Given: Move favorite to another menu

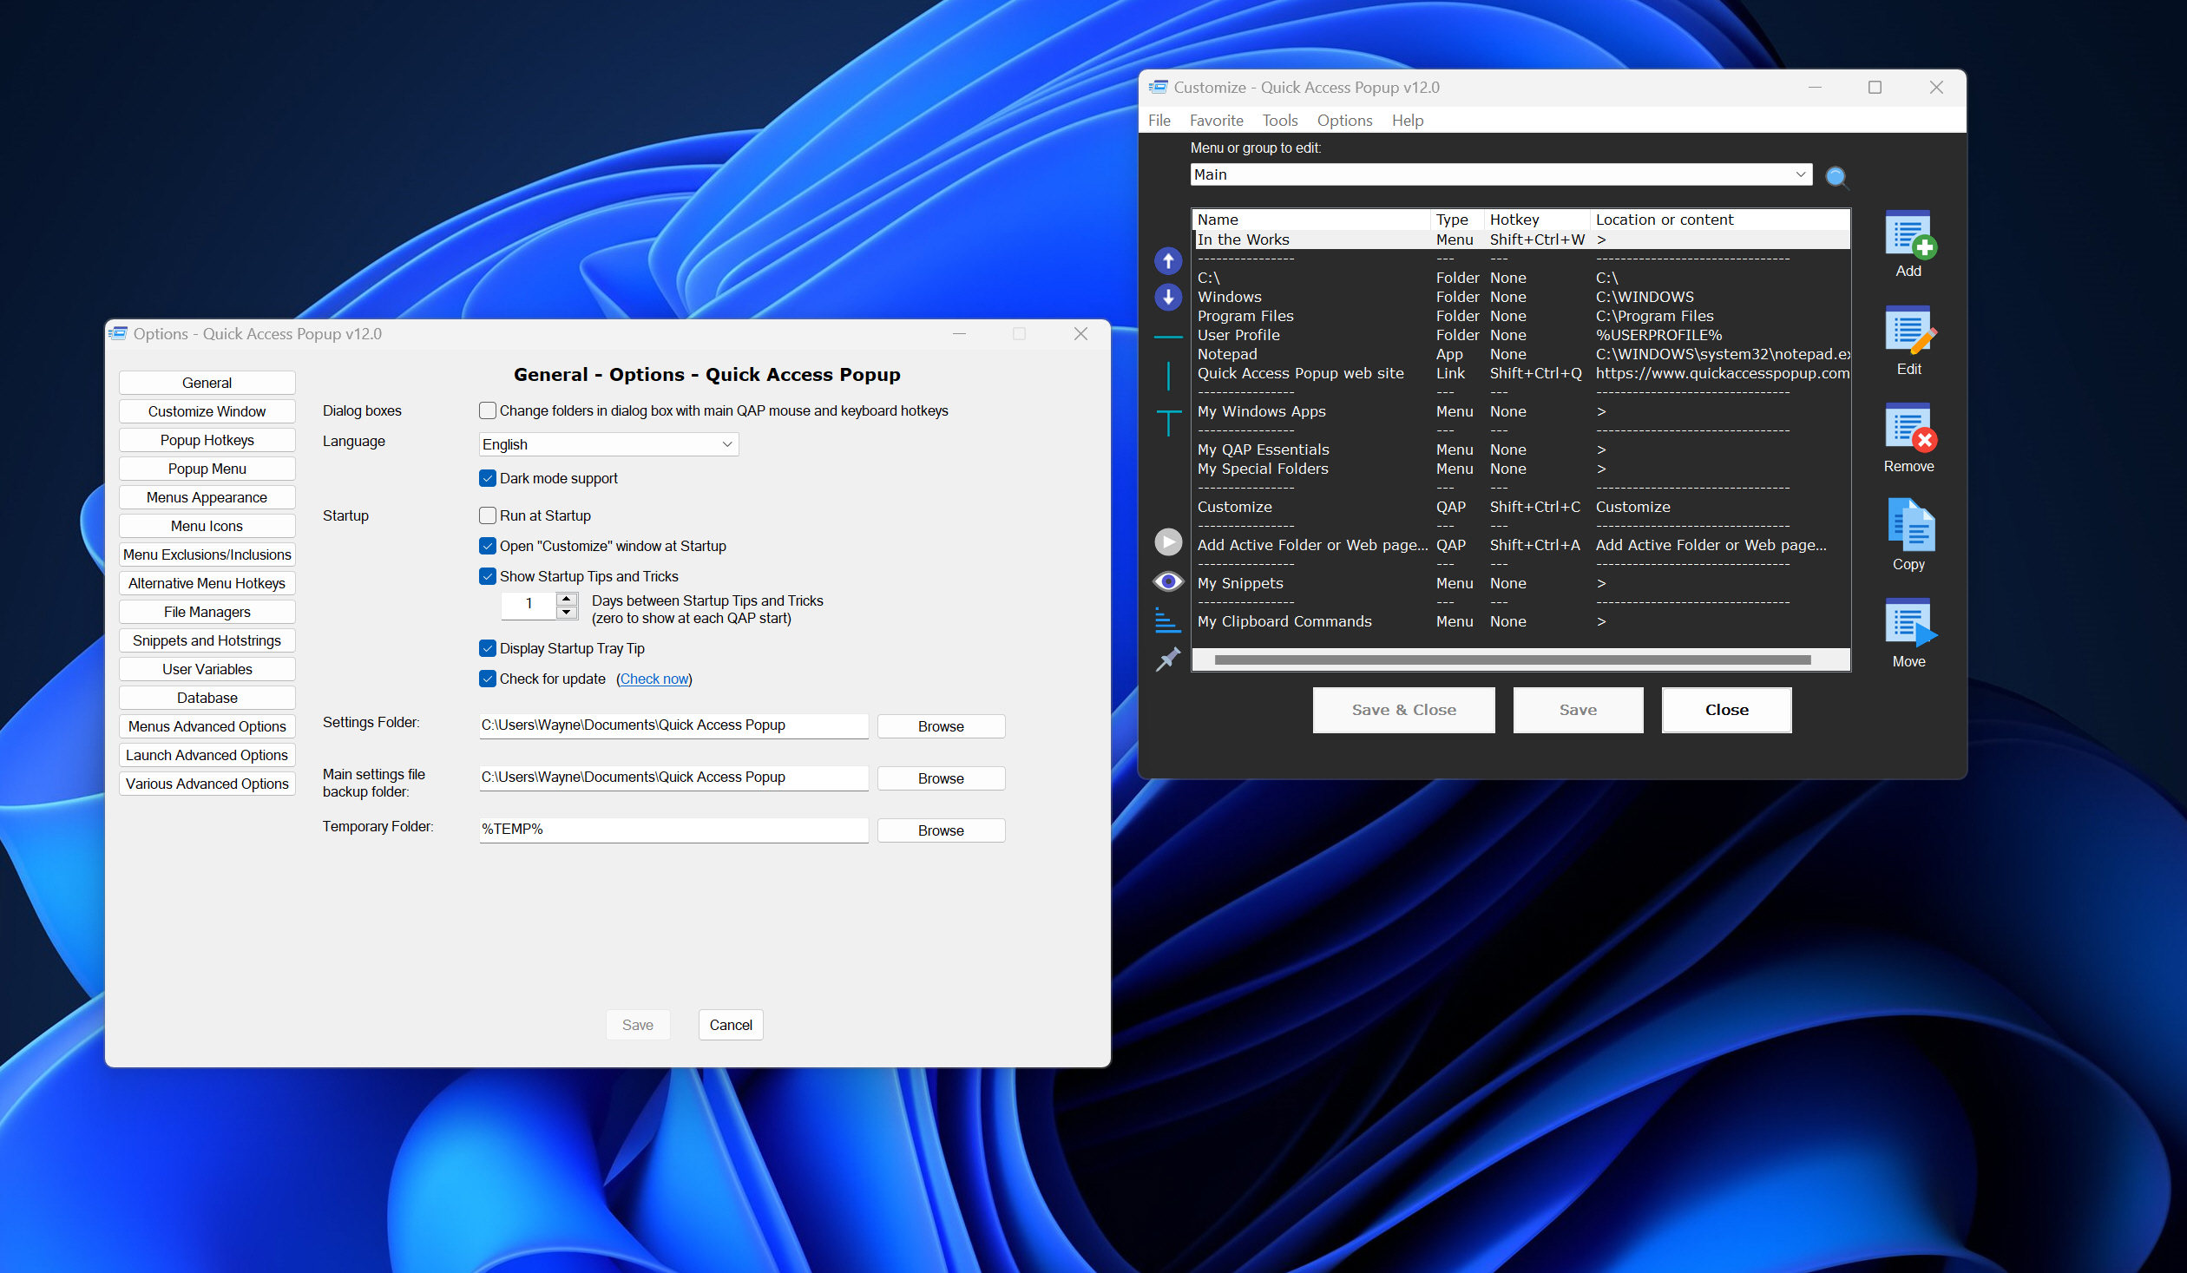Looking at the screenshot, I should (1910, 633).
